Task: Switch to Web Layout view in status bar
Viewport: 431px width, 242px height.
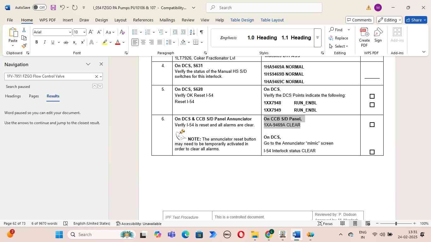Action: point(368,223)
